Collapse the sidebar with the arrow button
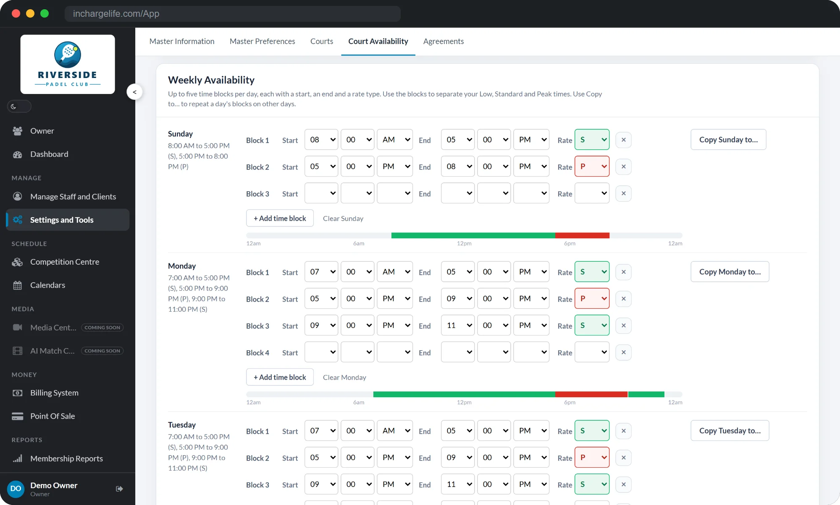The height and width of the screenshot is (505, 840). point(134,92)
